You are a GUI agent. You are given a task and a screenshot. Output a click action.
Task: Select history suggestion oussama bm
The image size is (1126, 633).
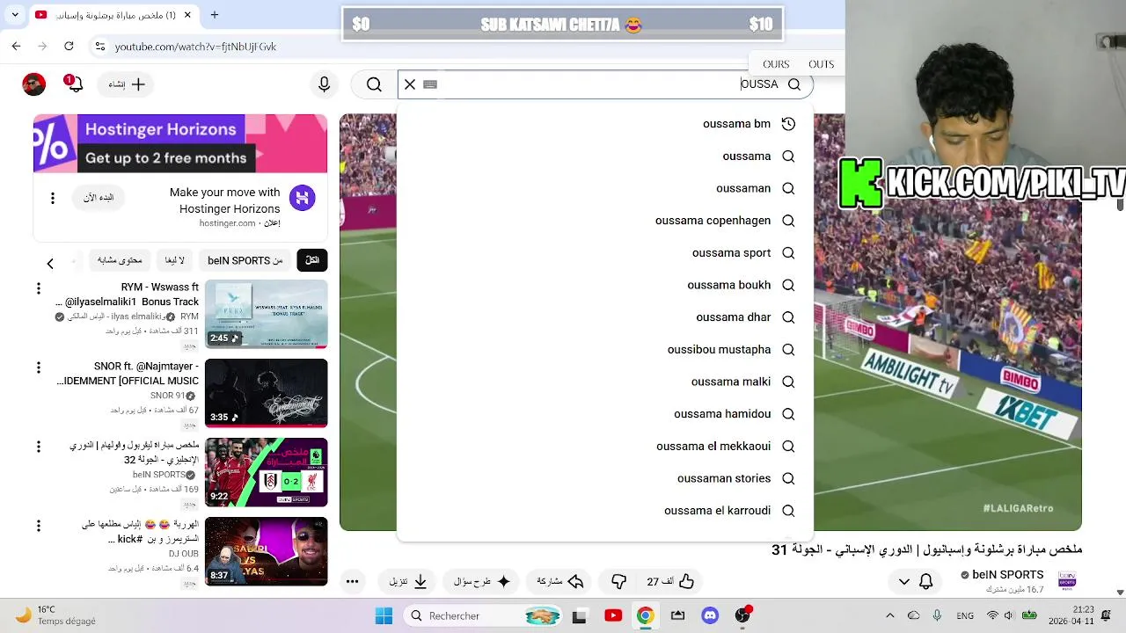[605, 124]
